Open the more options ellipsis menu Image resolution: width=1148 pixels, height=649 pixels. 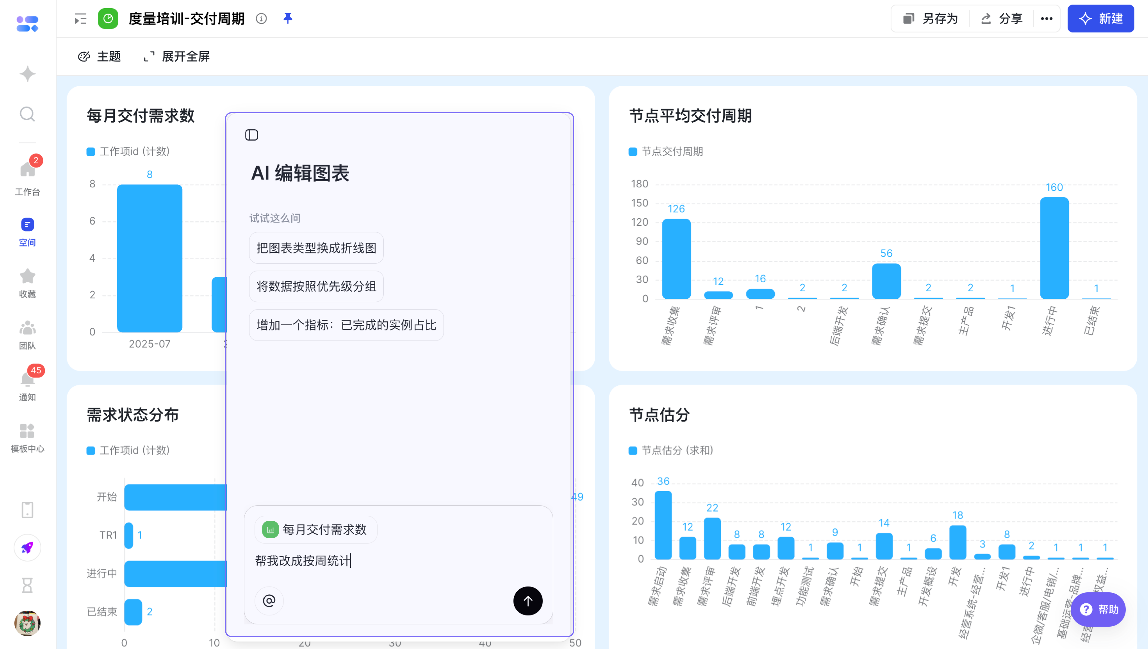[1046, 19]
